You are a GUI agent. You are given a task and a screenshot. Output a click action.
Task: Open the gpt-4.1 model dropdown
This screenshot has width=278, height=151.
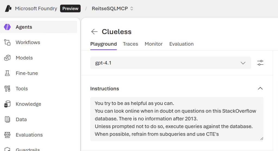point(170,63)
